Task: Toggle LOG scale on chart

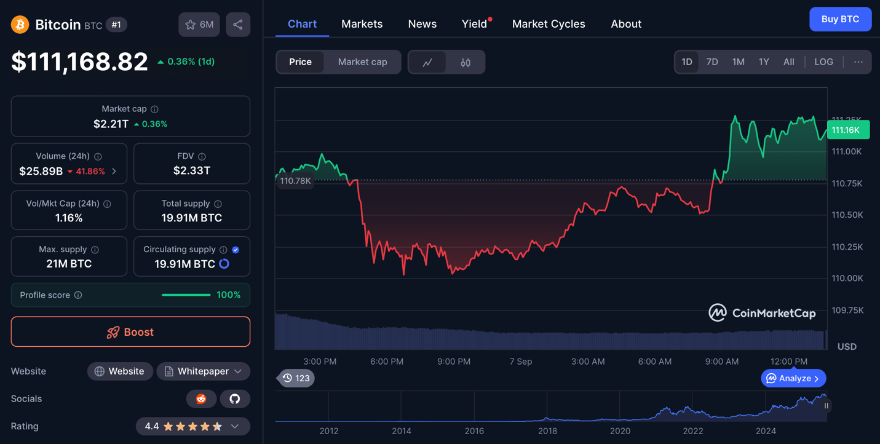Action: click(x=824, y=62)
